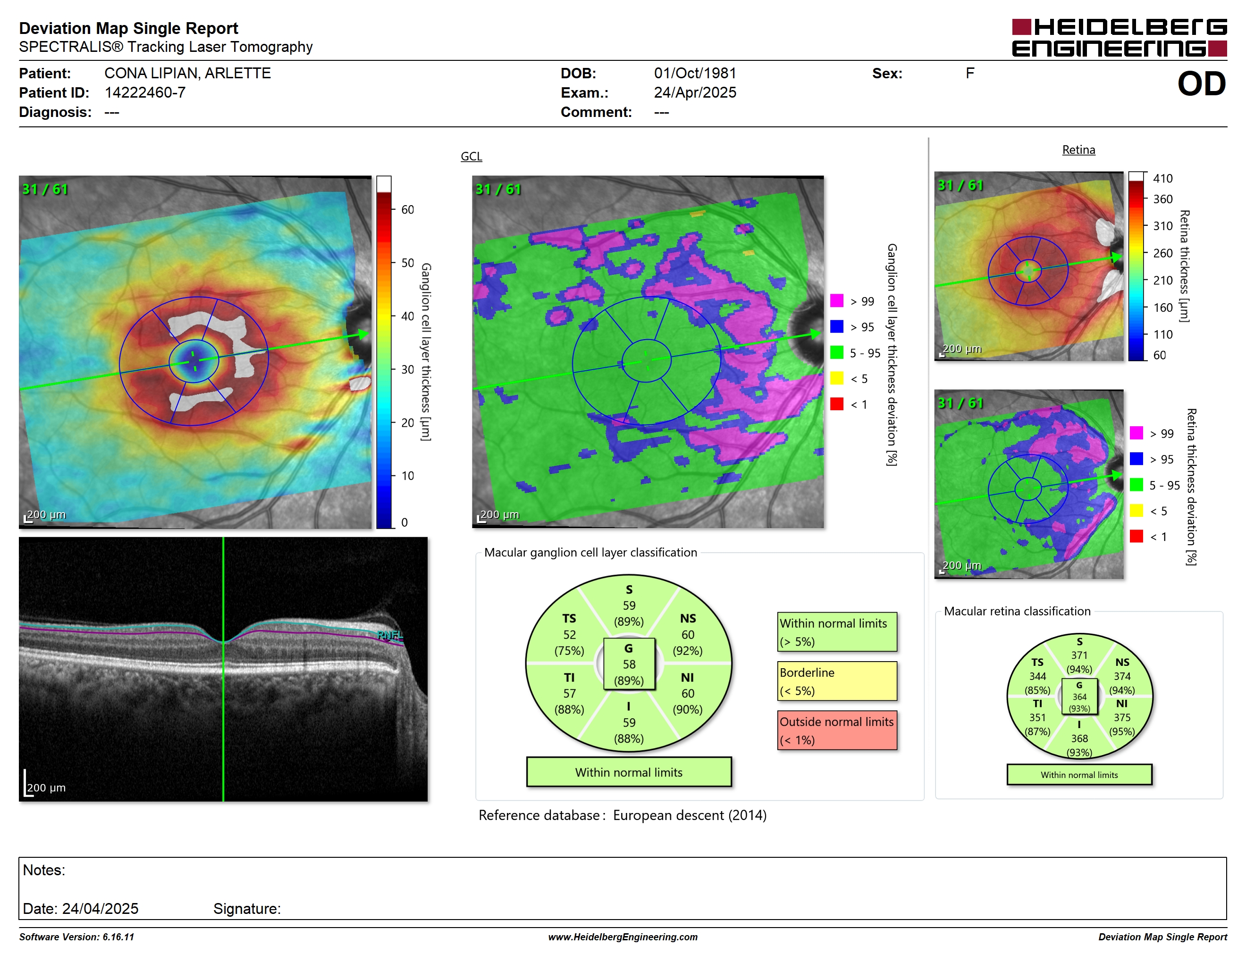Click the green vertical marker line on B-scan
This screenshot has width=1246, height=962.
tap(223, 669)
